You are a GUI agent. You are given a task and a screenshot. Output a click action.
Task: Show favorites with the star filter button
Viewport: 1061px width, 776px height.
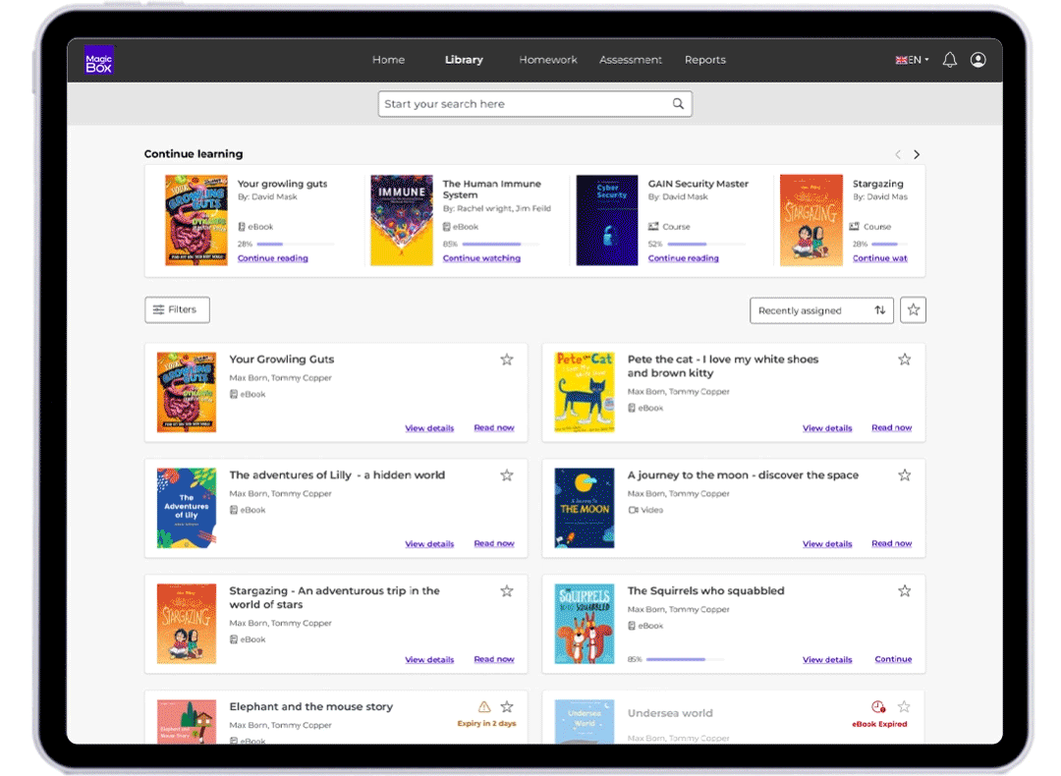[x=913, y=309]
